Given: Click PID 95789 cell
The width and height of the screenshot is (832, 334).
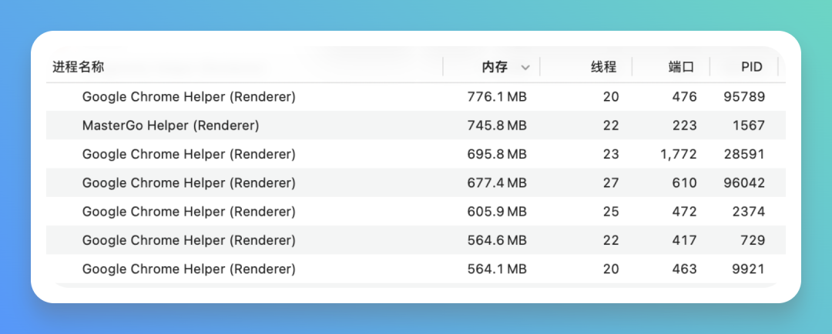Looking at the screenshot, I should coord(744,97).
